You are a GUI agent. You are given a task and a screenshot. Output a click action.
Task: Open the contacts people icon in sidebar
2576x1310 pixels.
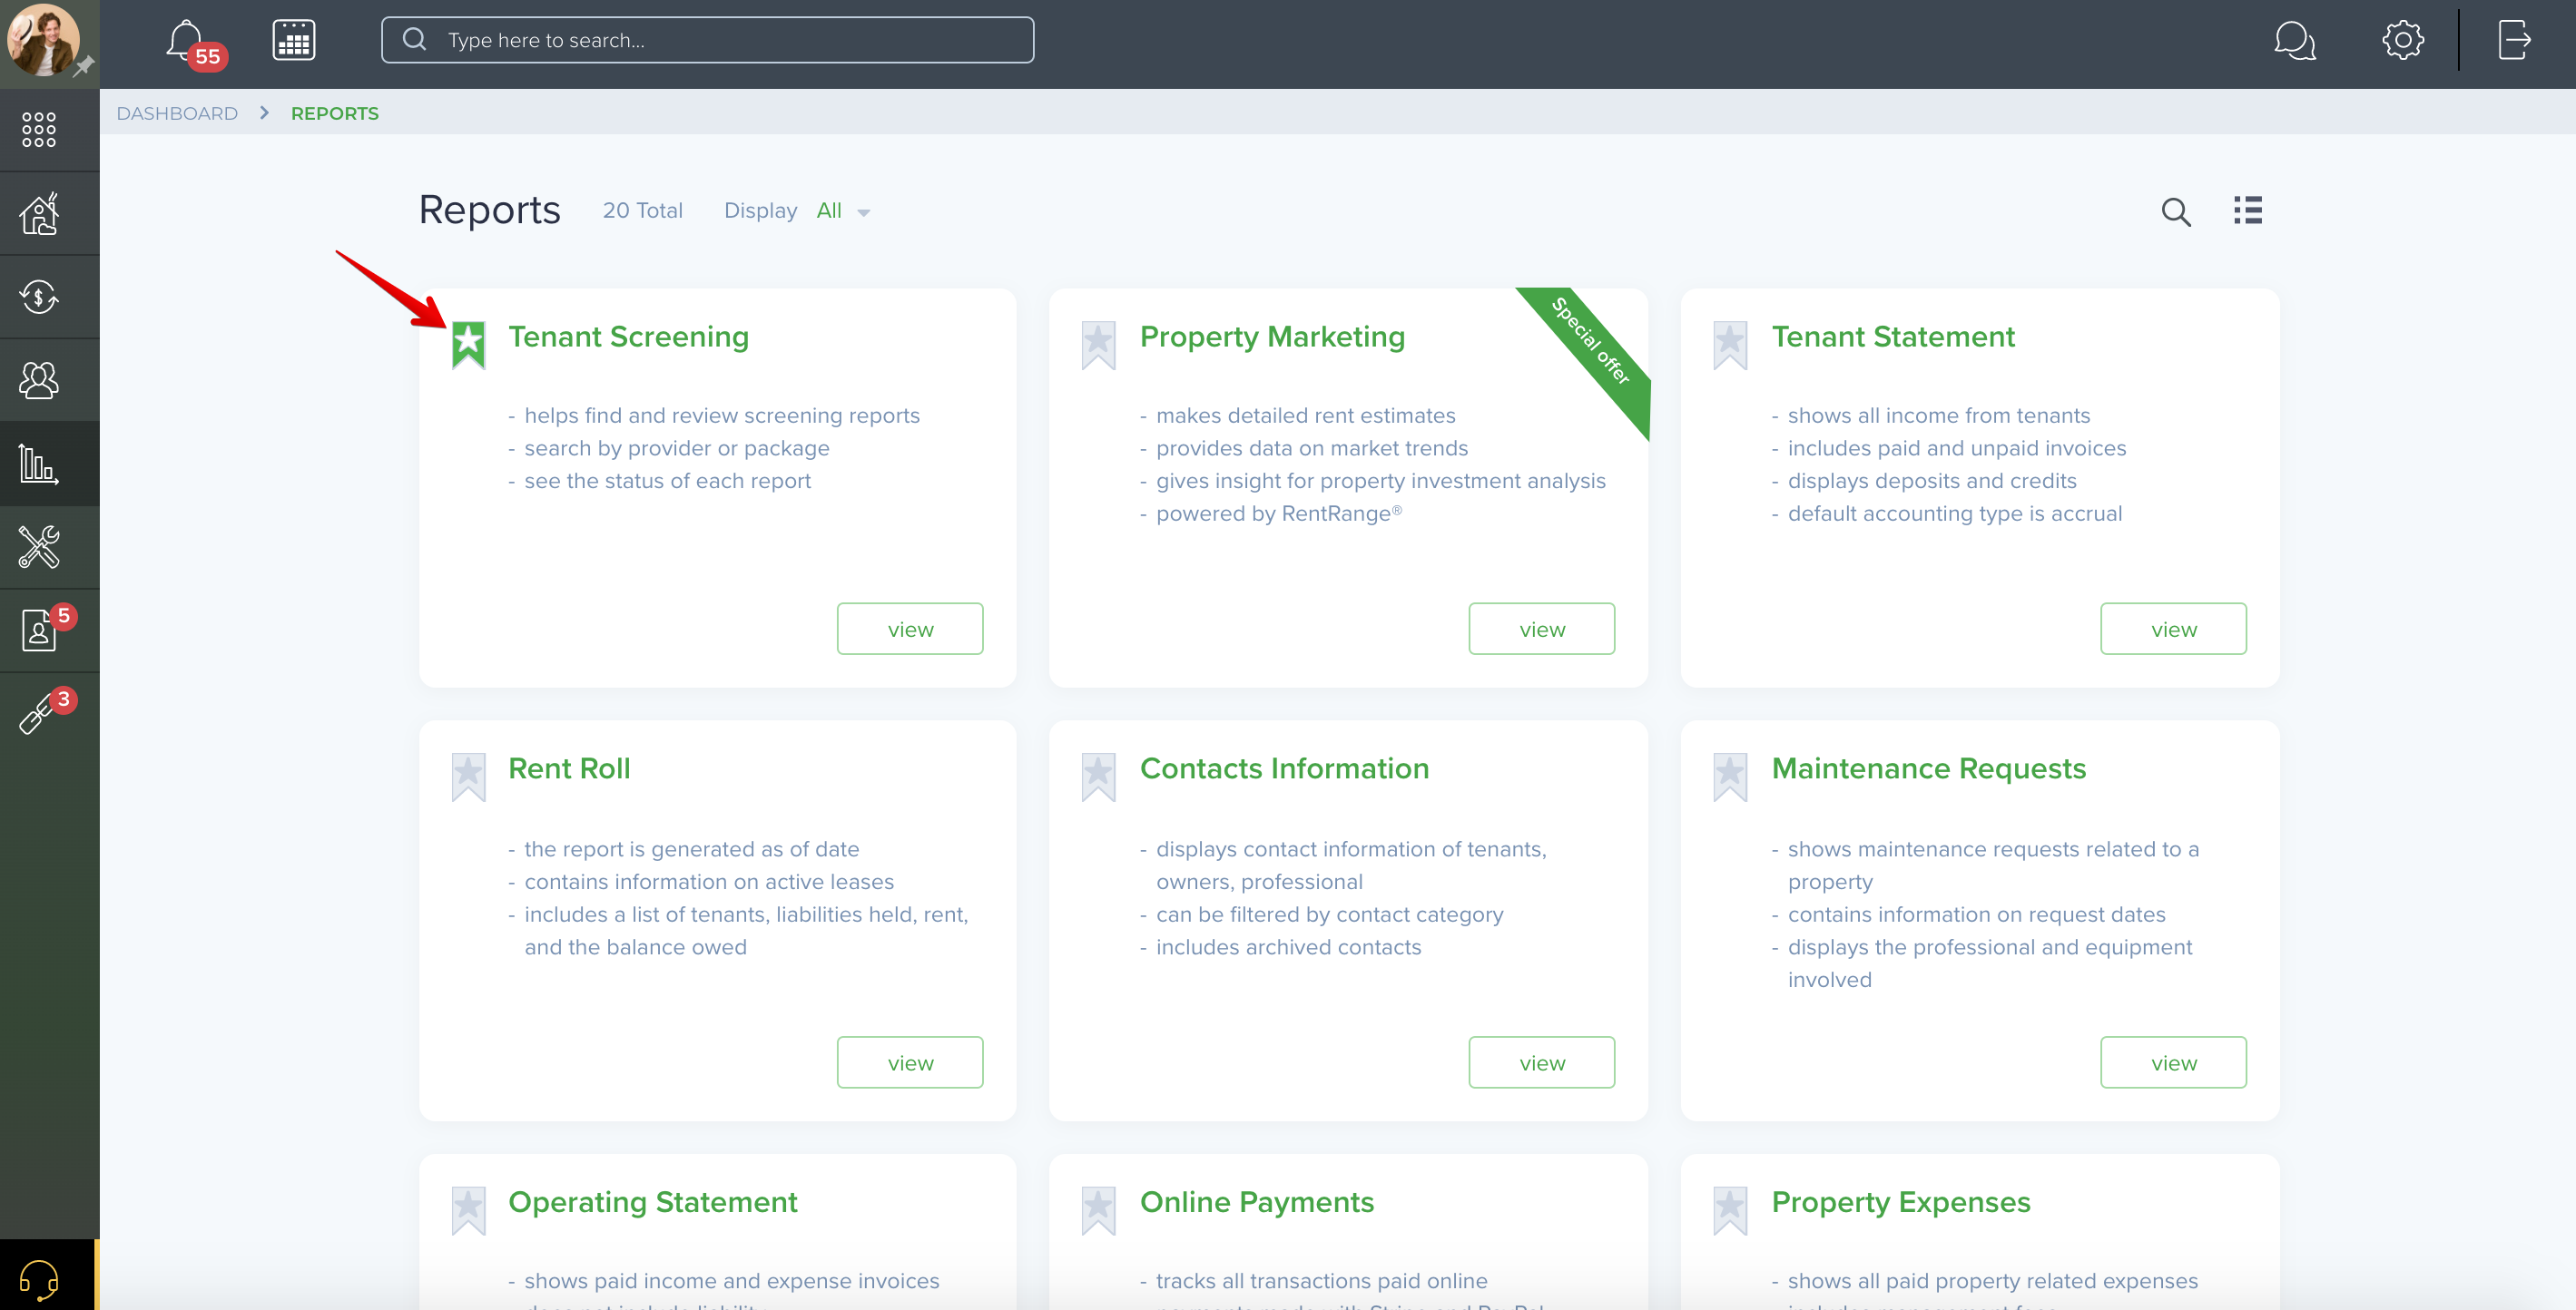tap(39, 380)
